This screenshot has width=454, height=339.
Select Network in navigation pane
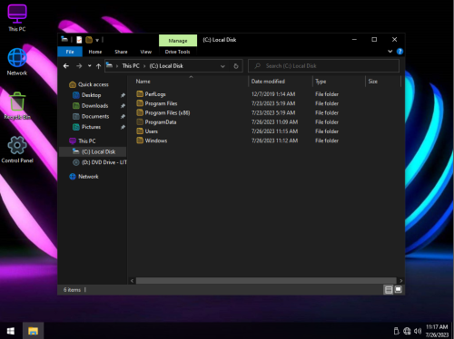88,177
